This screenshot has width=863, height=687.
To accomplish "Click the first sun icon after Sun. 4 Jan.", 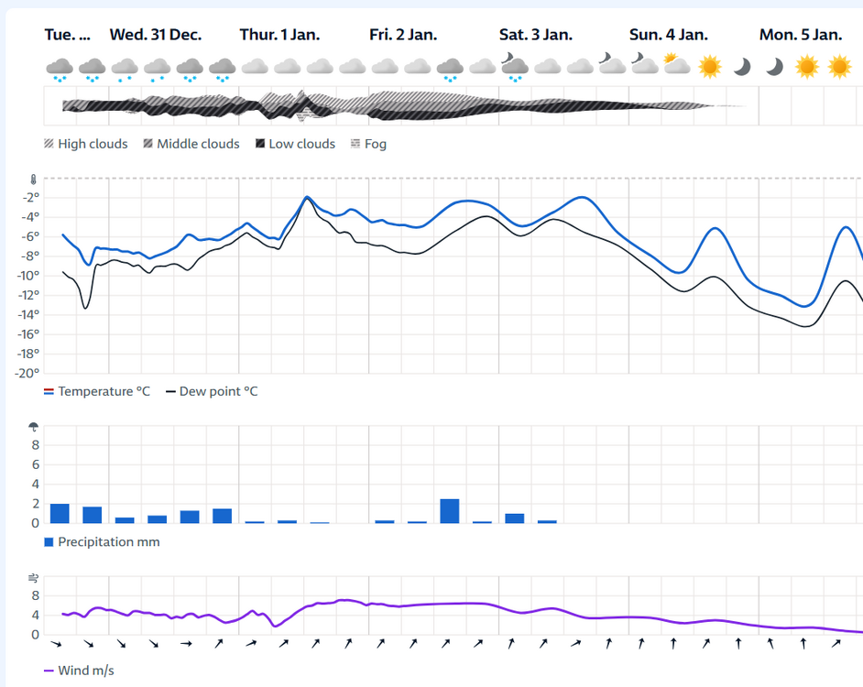I will [709, 66].
